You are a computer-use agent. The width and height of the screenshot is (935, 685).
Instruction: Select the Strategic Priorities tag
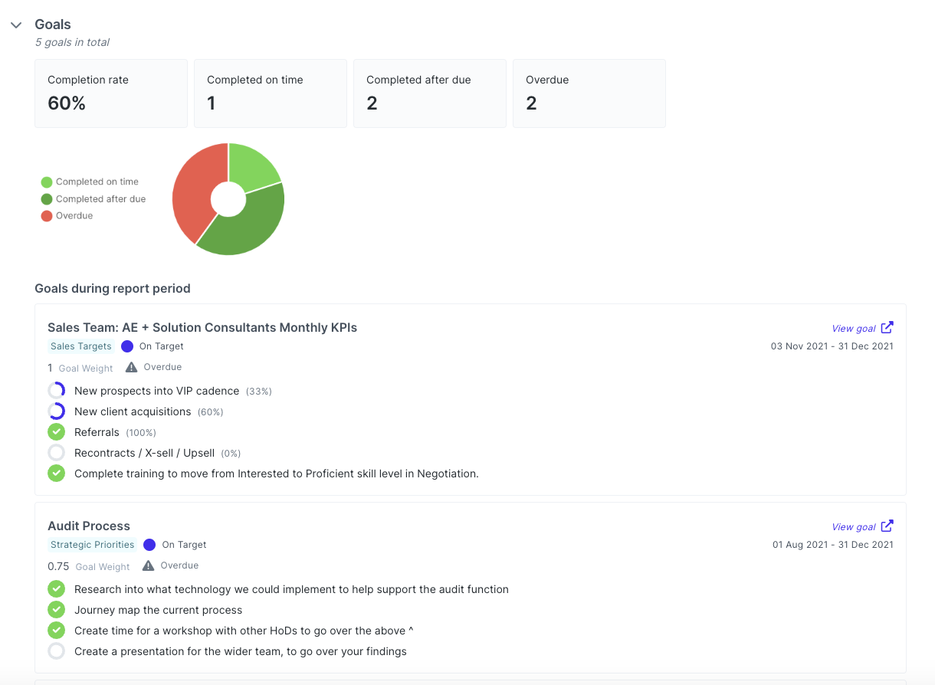(92, 545)
